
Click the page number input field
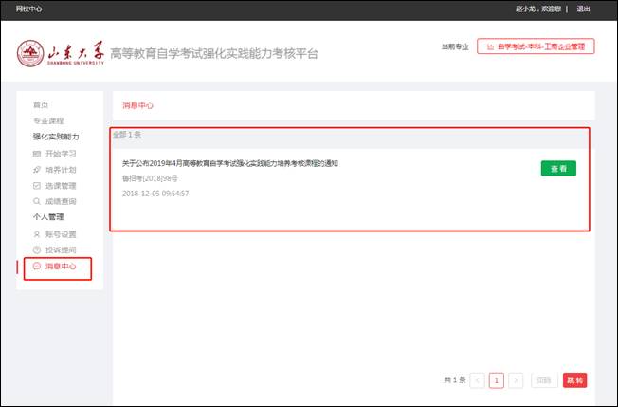544,380
